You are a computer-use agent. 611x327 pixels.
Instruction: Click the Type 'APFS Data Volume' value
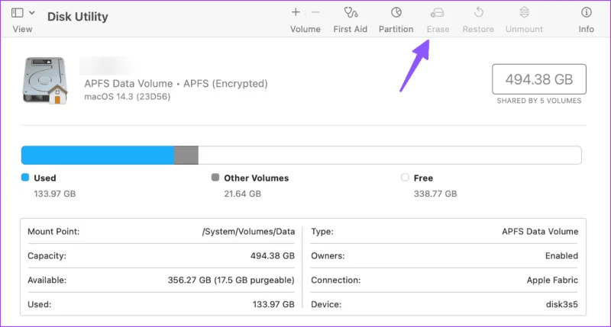[540, 232]
